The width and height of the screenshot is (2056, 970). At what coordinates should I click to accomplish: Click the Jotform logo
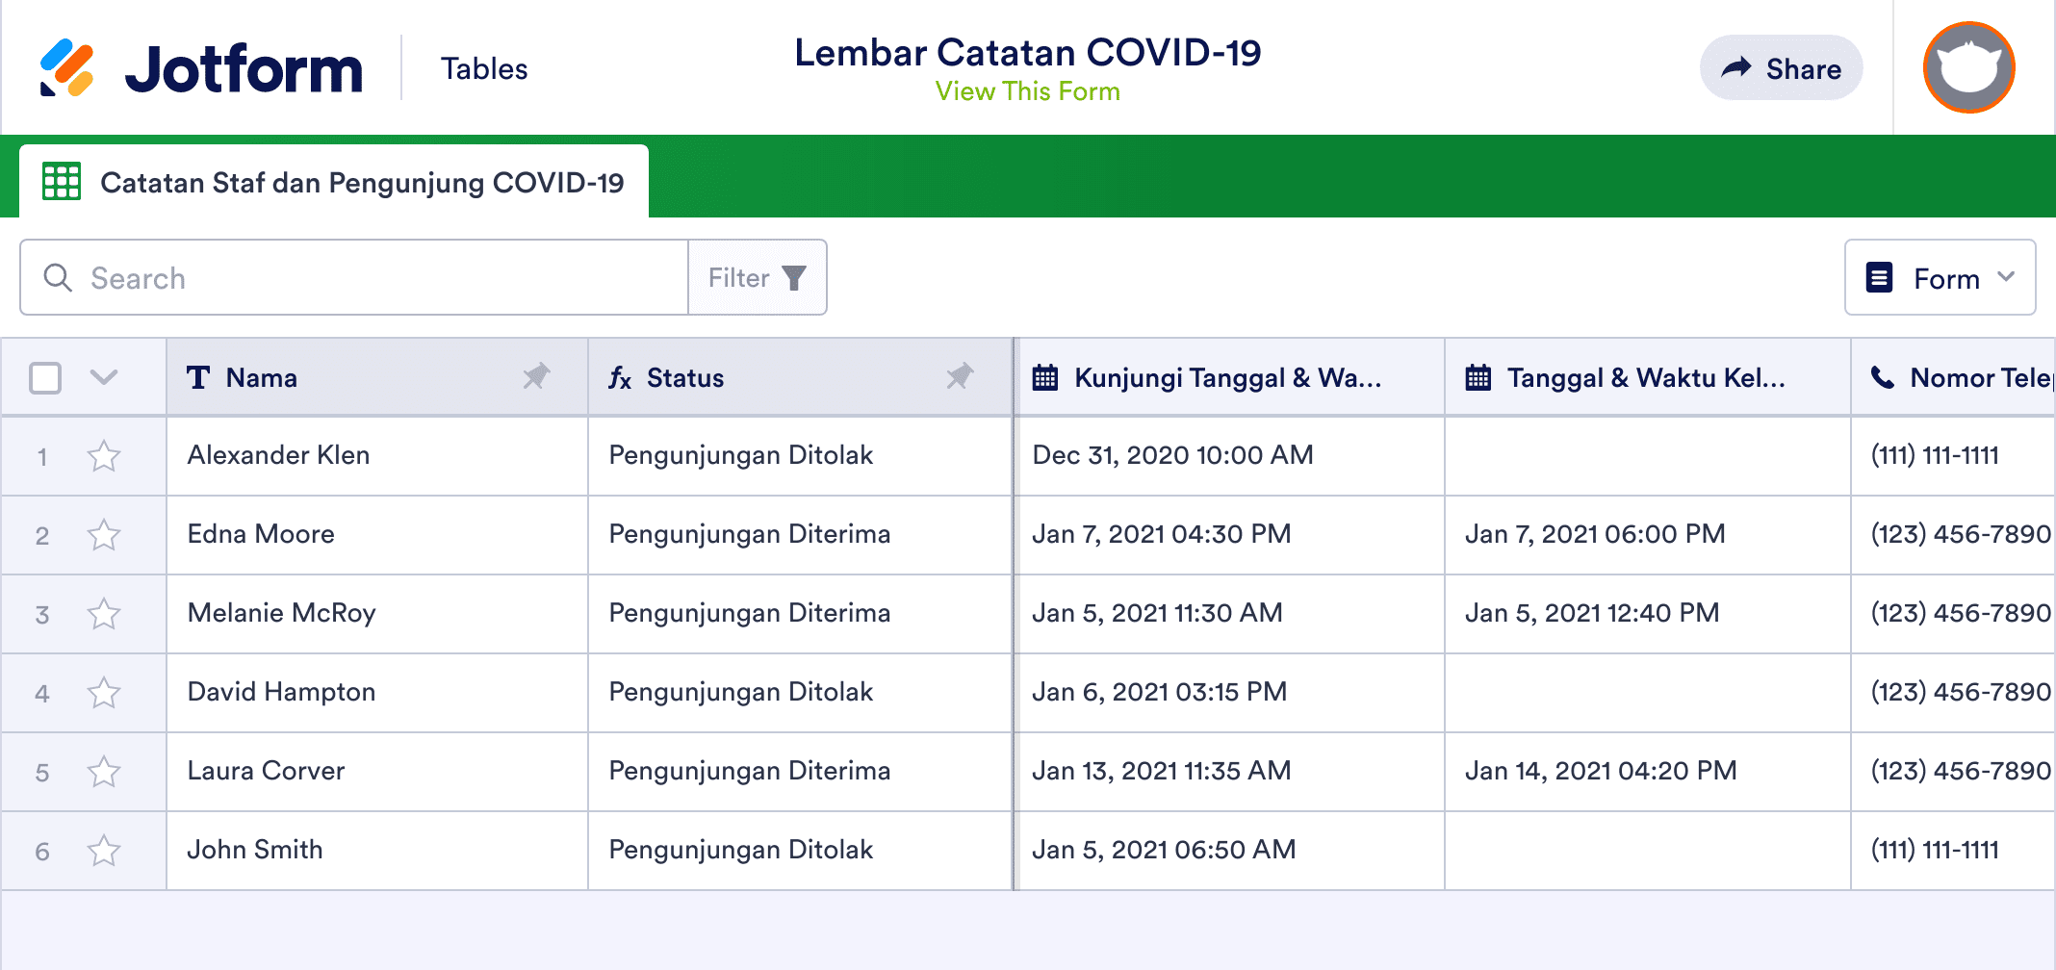click(202, 67)
